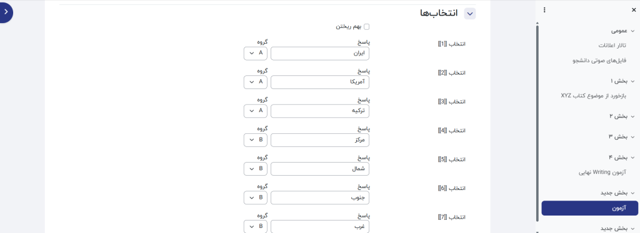The width and height of the screenshot is (640, 233).
Task: Open بازخورد از موضوع کتاب XYZ
Action: pyautogui.click(x=594, y=96)
